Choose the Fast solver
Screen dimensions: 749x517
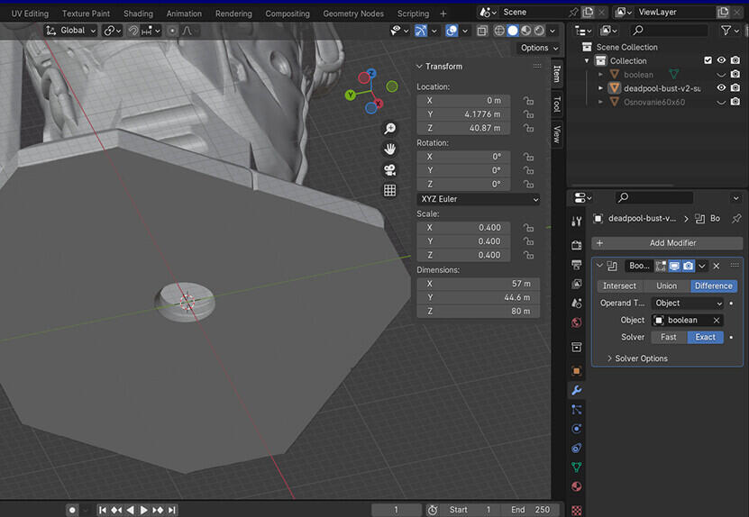668,337
